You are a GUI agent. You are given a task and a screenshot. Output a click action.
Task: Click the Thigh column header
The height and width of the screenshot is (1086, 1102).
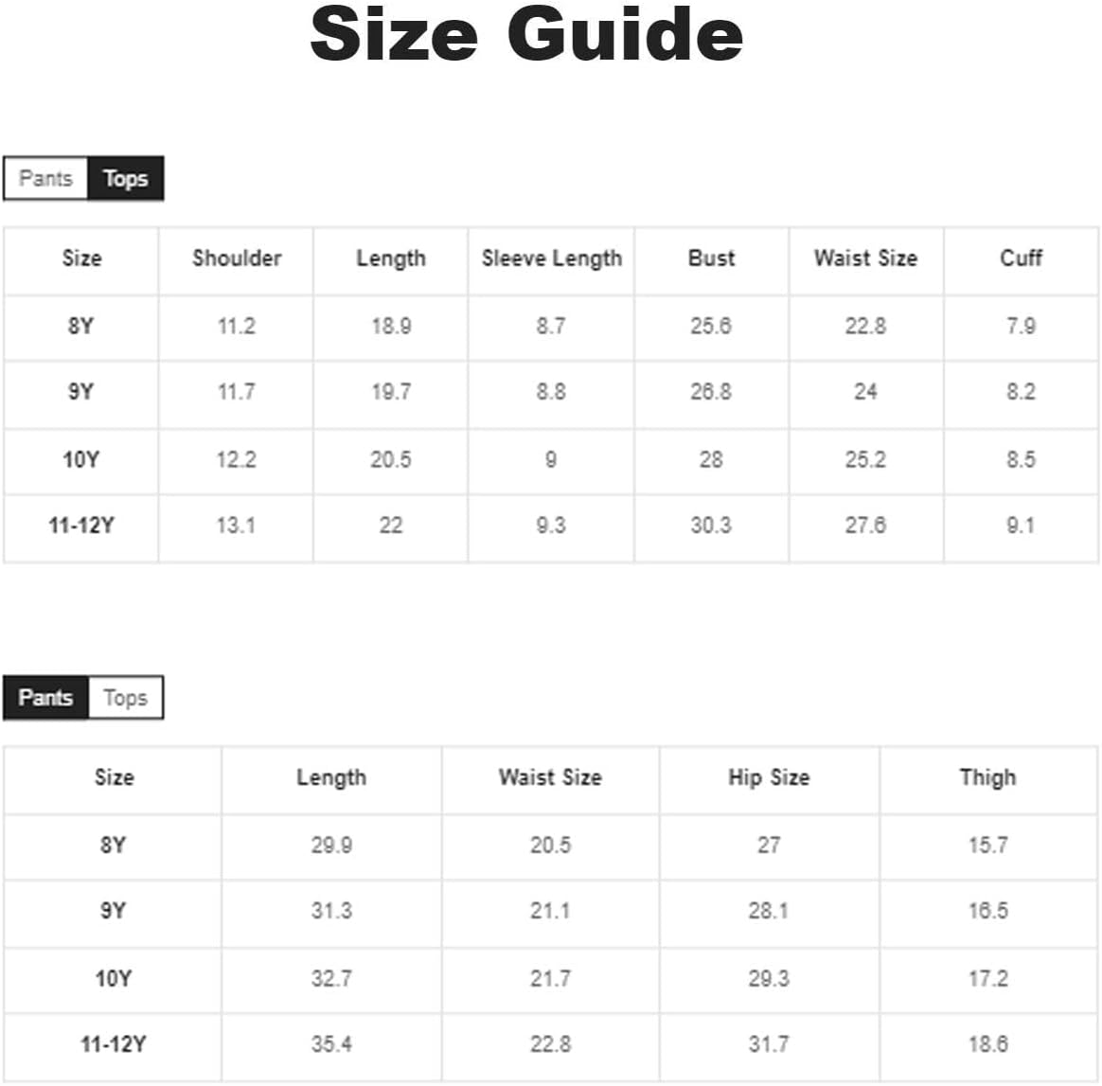pyautogui.click(x=987, y=777)
